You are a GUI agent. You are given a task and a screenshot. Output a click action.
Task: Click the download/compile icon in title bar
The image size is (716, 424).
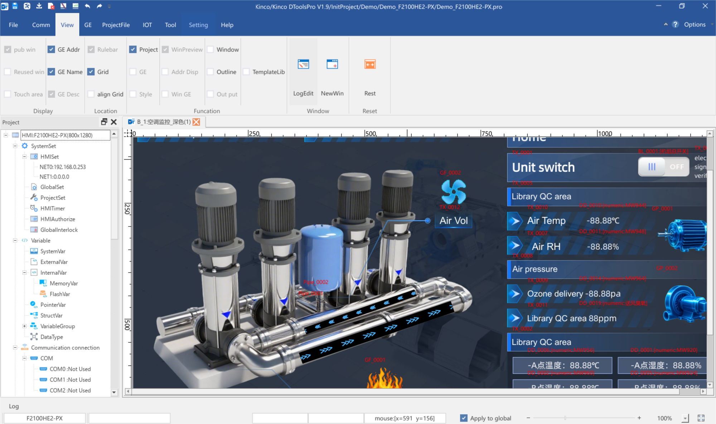tap(39, 6)
